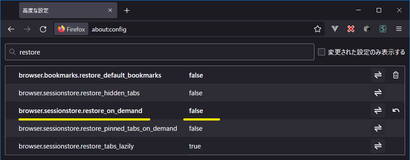Open the Firefox hamburger menu
This screenshot has width=410, height=160.
pyautogui.click(x=399, y=29)
